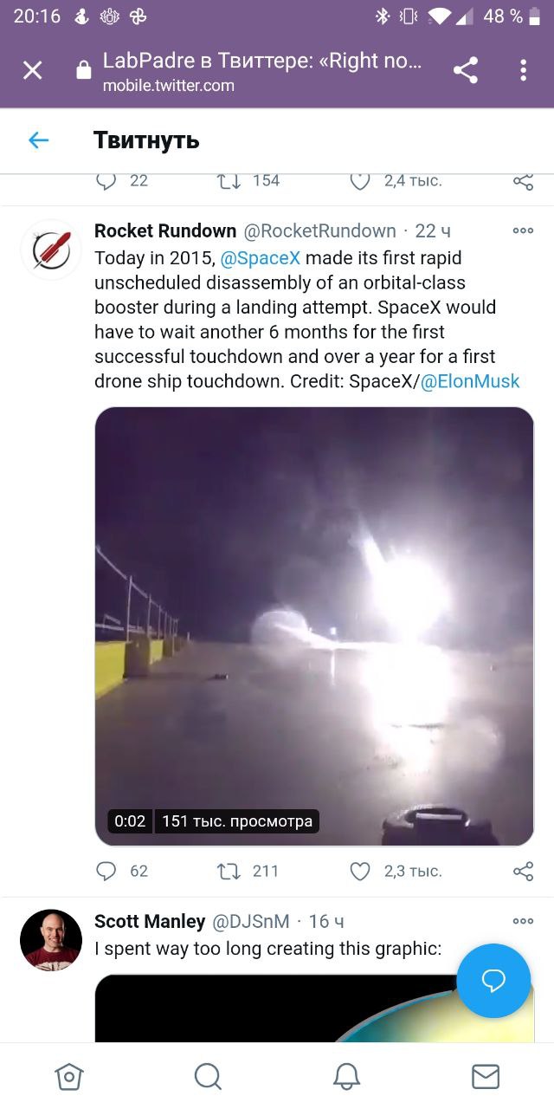Go to the Home tab
This screenshot has height=1109, width=554.
(x=69, y=1076)
